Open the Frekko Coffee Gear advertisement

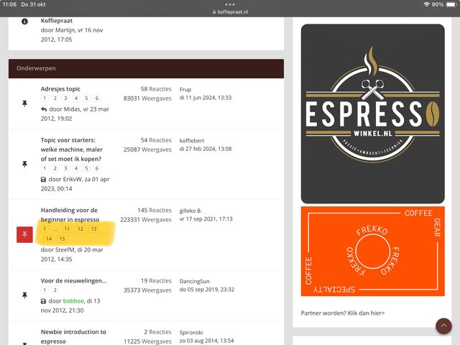pos(372,252)
